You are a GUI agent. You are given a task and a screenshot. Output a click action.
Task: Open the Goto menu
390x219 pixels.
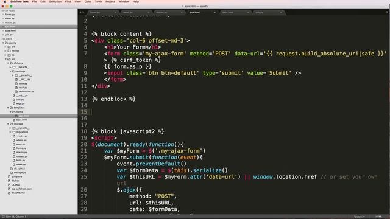coord(88,2)
